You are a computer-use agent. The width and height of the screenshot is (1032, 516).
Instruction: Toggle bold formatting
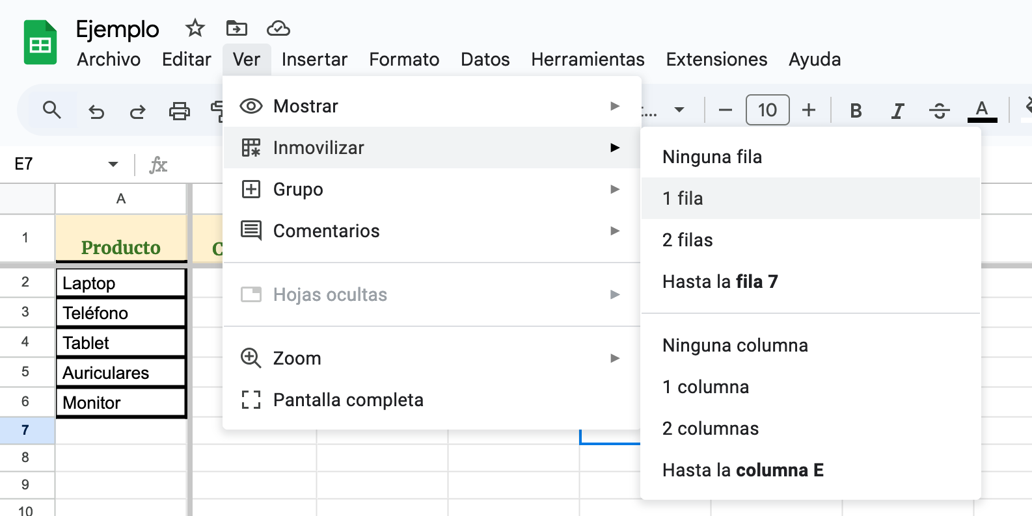pos(856,111)
